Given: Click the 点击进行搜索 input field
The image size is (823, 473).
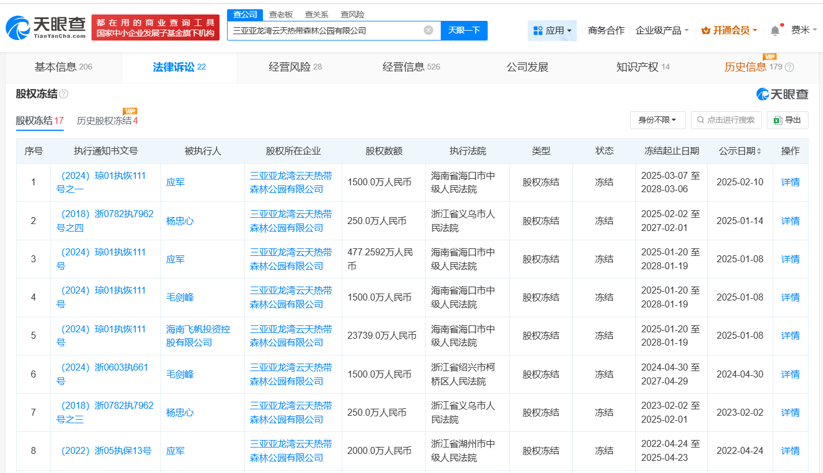Looking at the screenshot, I should click(x=726, y=120).
